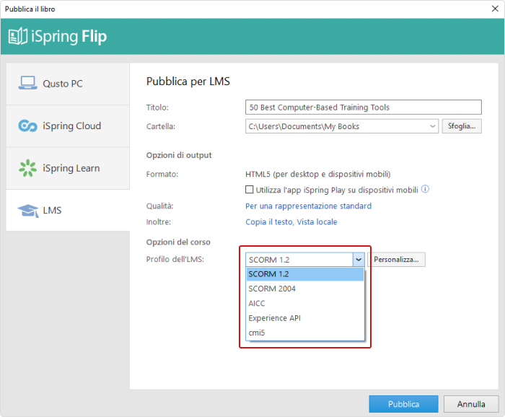Image resolution: width=505 pixels, height=417 pixels.
Task: Click the Titolo text field
Action: 364,107
